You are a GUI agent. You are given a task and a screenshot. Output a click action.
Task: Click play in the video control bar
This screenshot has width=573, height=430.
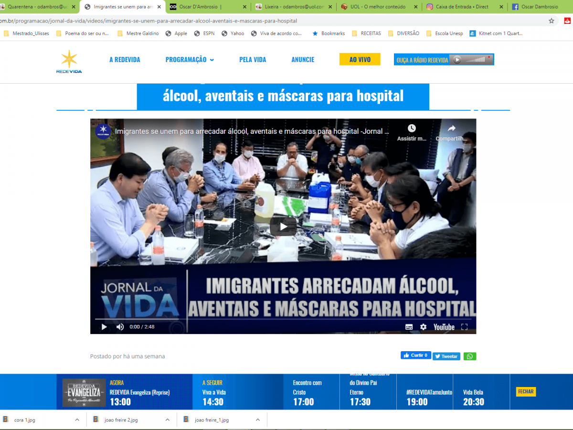pyautogui.click(x=104, y=327)
